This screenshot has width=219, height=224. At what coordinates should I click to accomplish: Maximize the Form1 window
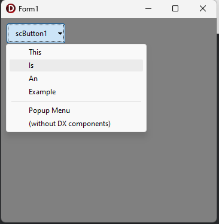pyautogui.click(x=175, y=8)
